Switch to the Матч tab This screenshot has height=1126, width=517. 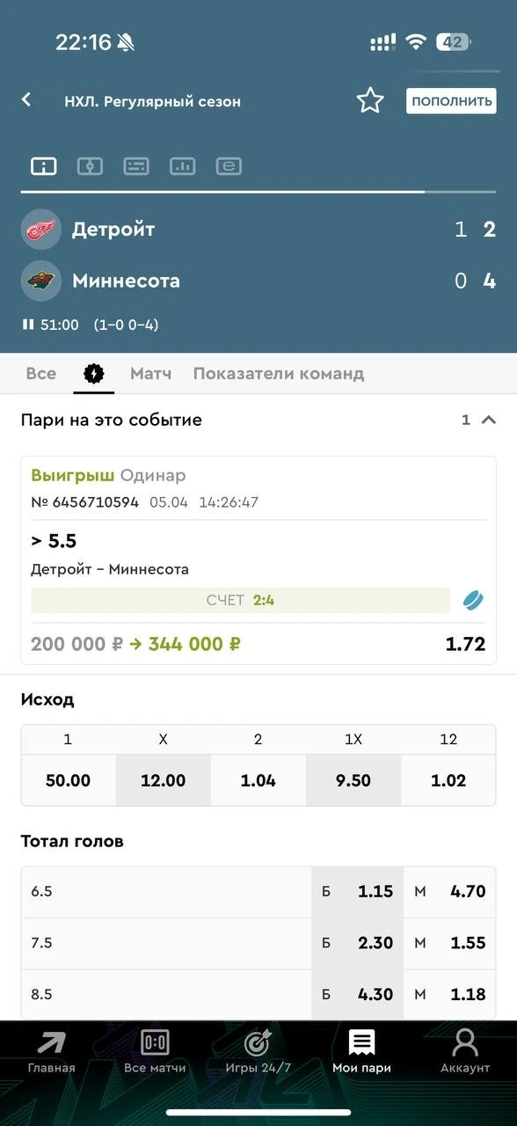tap(150, 374)
